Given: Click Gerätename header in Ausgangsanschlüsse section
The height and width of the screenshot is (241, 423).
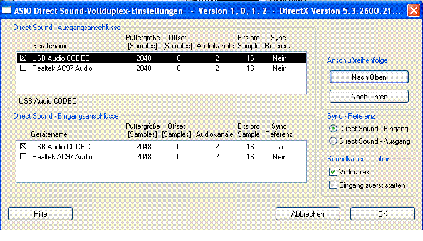Looking at the screenshot, I should click(x=50, y=46).
